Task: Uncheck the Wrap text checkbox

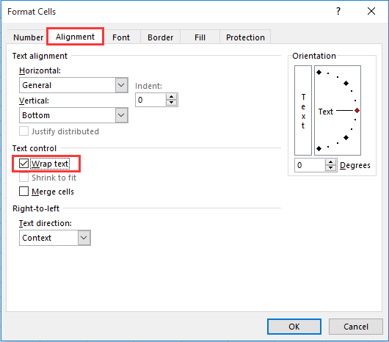Action: pos(23,164)
